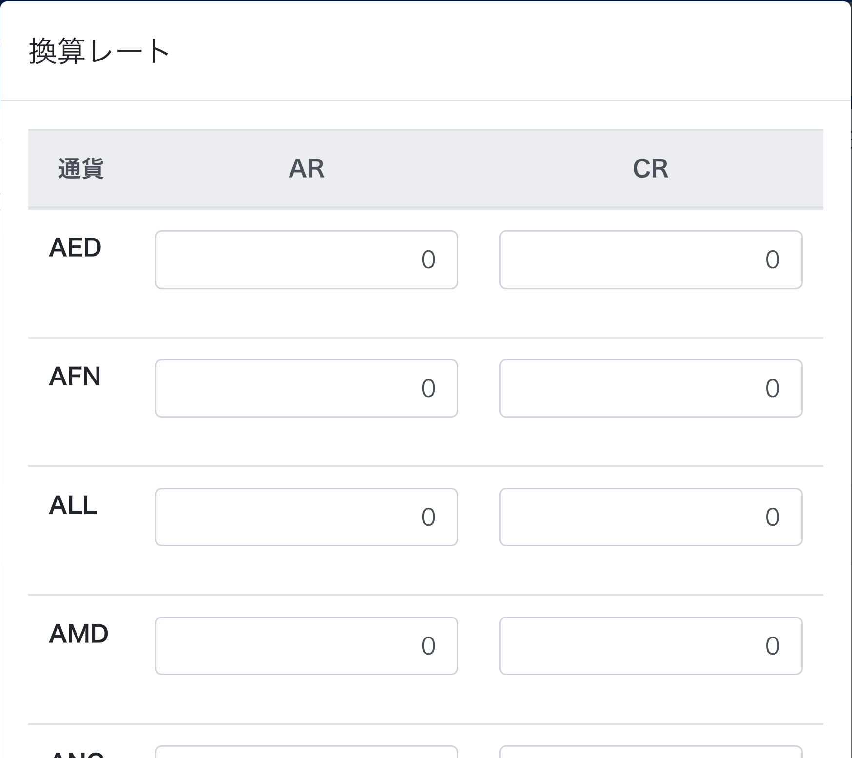Click the ALL currency label
Image resolution: width=852 pixels, height=758 pixels.
[73, 505]
